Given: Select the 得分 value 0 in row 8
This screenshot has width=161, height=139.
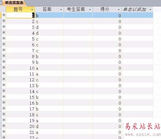Looking at the screenshot, I should (107, 56).
